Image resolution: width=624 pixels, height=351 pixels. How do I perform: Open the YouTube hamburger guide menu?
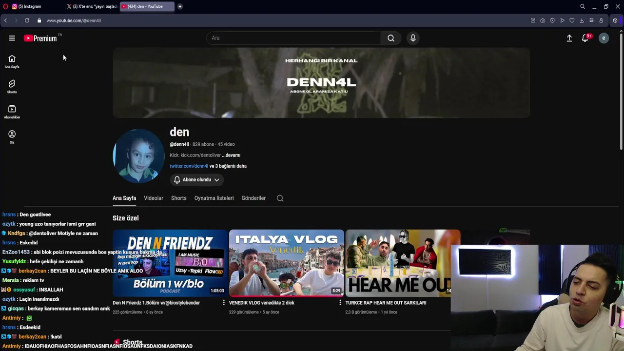[x=12, y=38]
